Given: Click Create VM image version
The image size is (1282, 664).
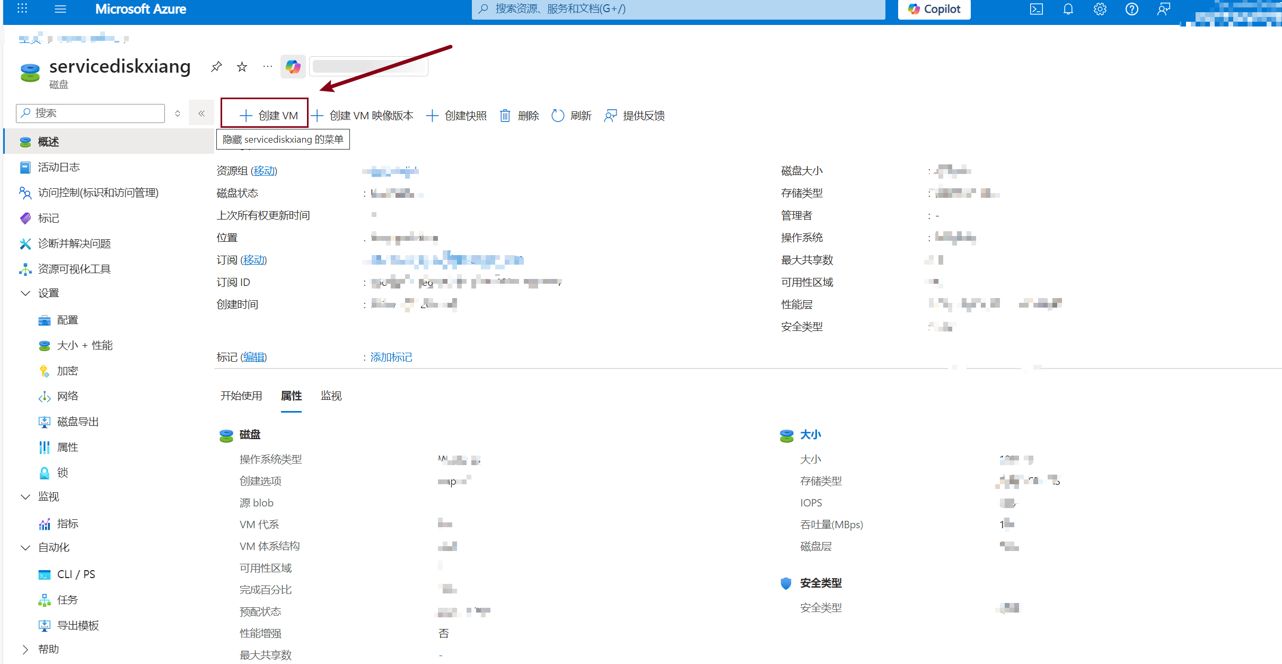Looking at the screenshot, I should coord(362,116).
